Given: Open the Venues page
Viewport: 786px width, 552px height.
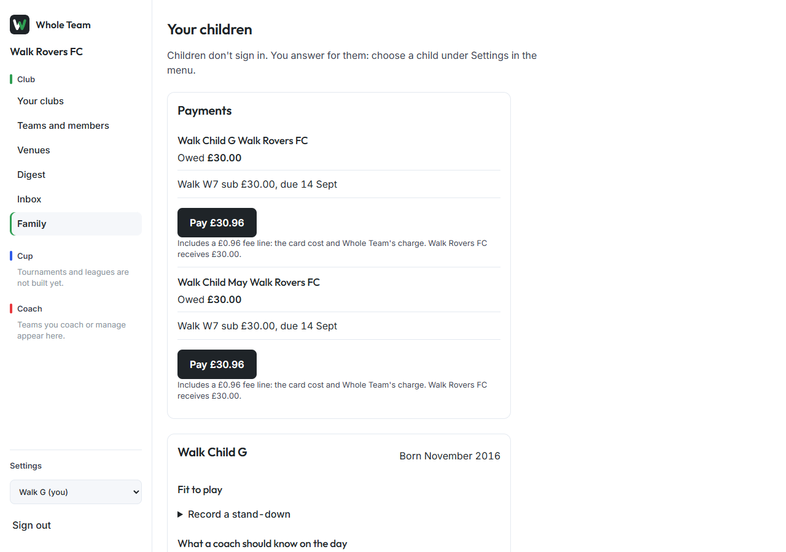Looking at the screenshot, I should pyautogui.click(x=34, y=150).
